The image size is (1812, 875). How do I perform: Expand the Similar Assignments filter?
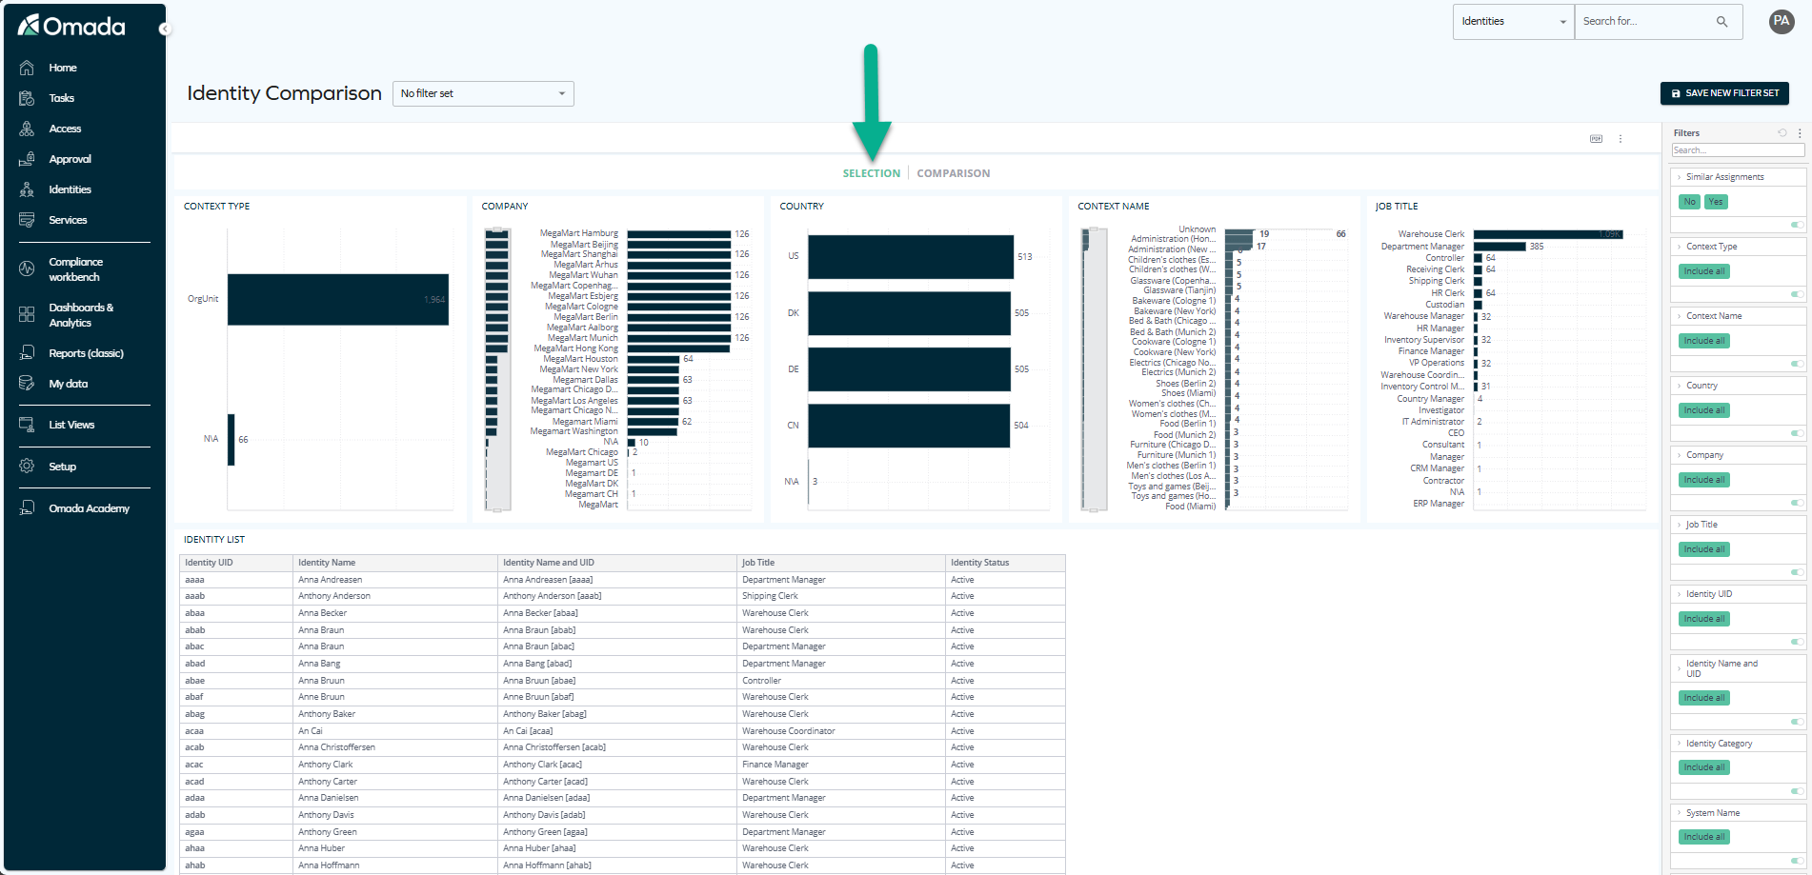[1679, 177]
